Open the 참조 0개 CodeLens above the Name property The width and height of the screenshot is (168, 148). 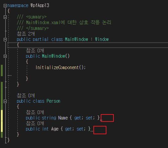pos(35,112)
